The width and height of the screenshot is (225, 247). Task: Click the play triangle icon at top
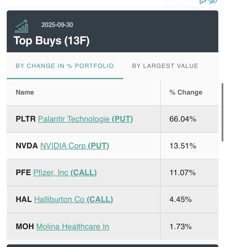click(x=202, y=1)
